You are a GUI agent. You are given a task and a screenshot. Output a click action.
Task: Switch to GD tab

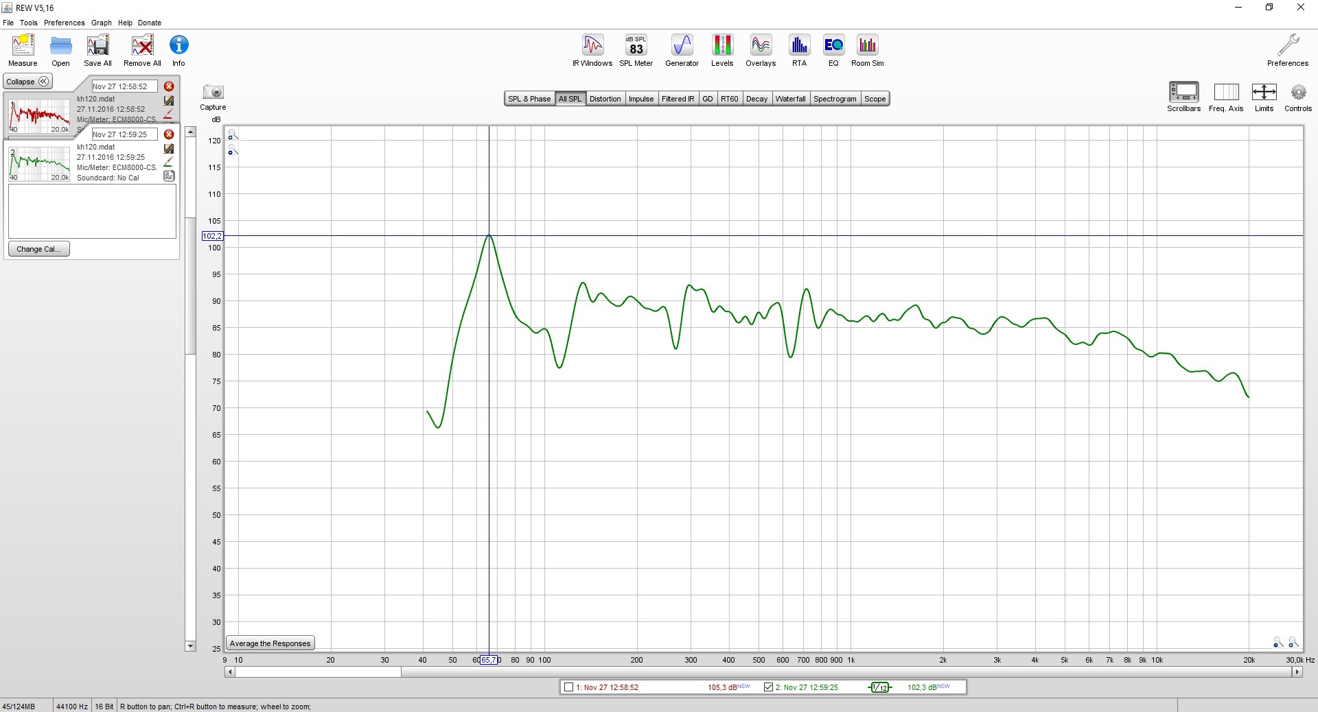pos(708,99)
